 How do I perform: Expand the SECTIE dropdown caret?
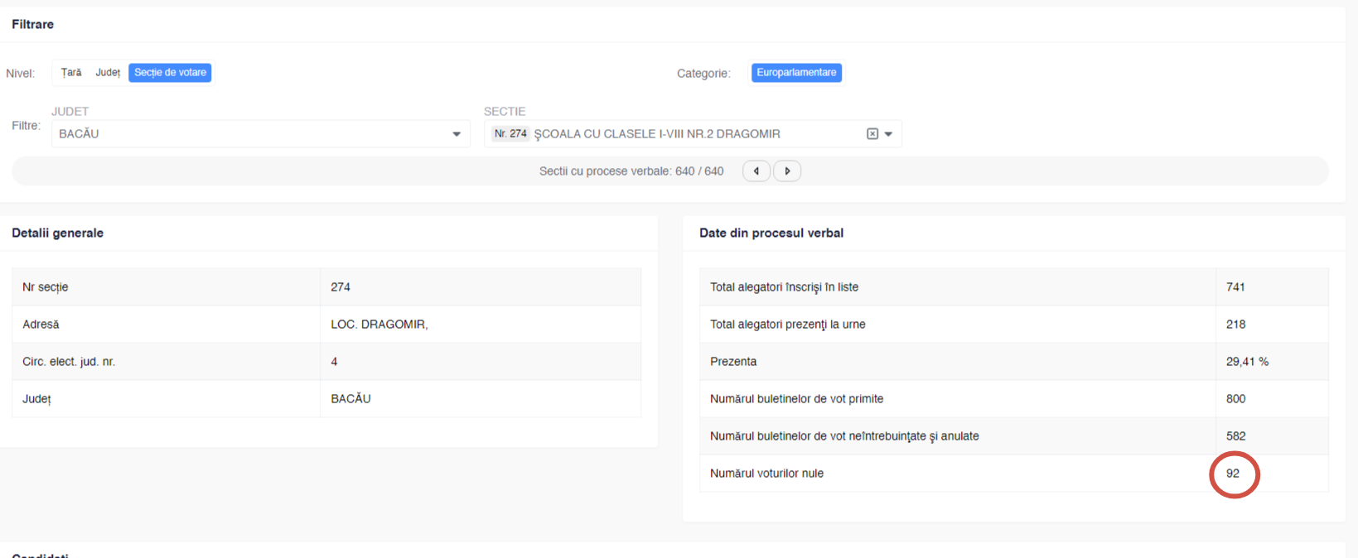pos(889,134)
